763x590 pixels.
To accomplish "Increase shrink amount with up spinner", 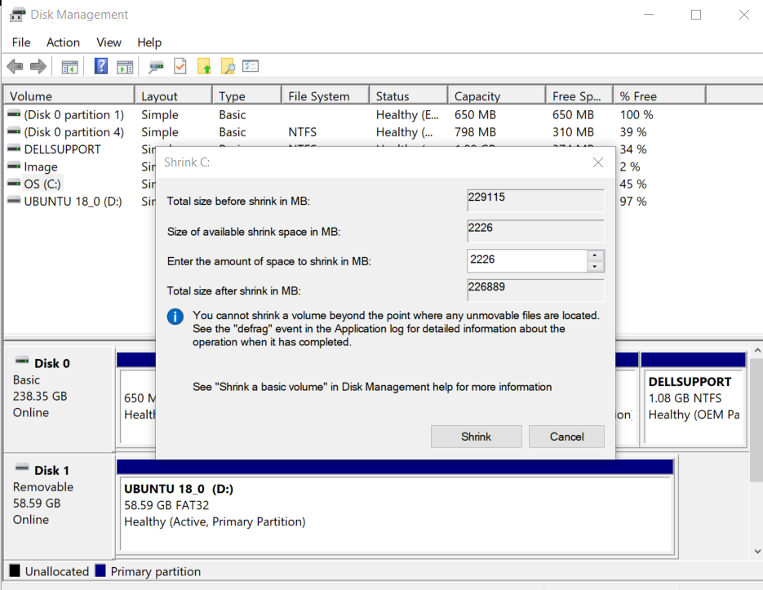I will pos(595,255).
